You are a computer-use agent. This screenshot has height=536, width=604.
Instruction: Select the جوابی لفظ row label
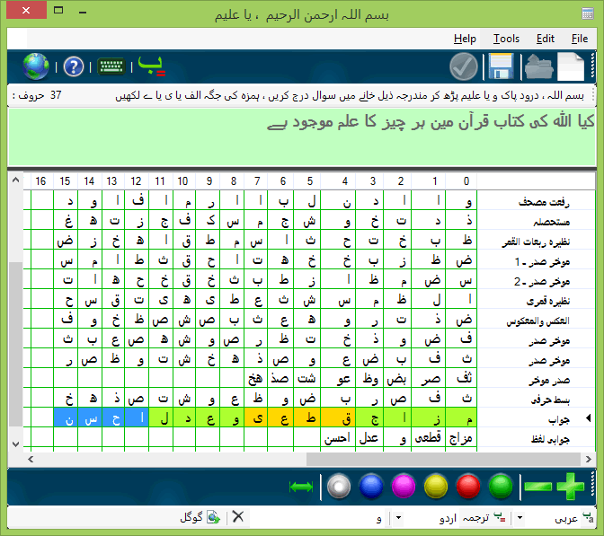tap(550, 439)
